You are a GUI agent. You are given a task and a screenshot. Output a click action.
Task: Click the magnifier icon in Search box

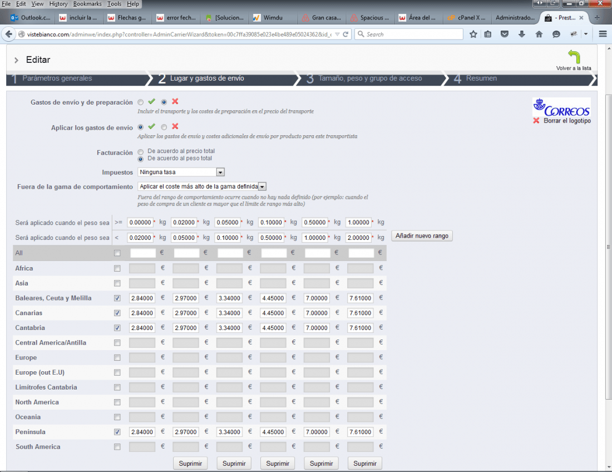[361, 35]
